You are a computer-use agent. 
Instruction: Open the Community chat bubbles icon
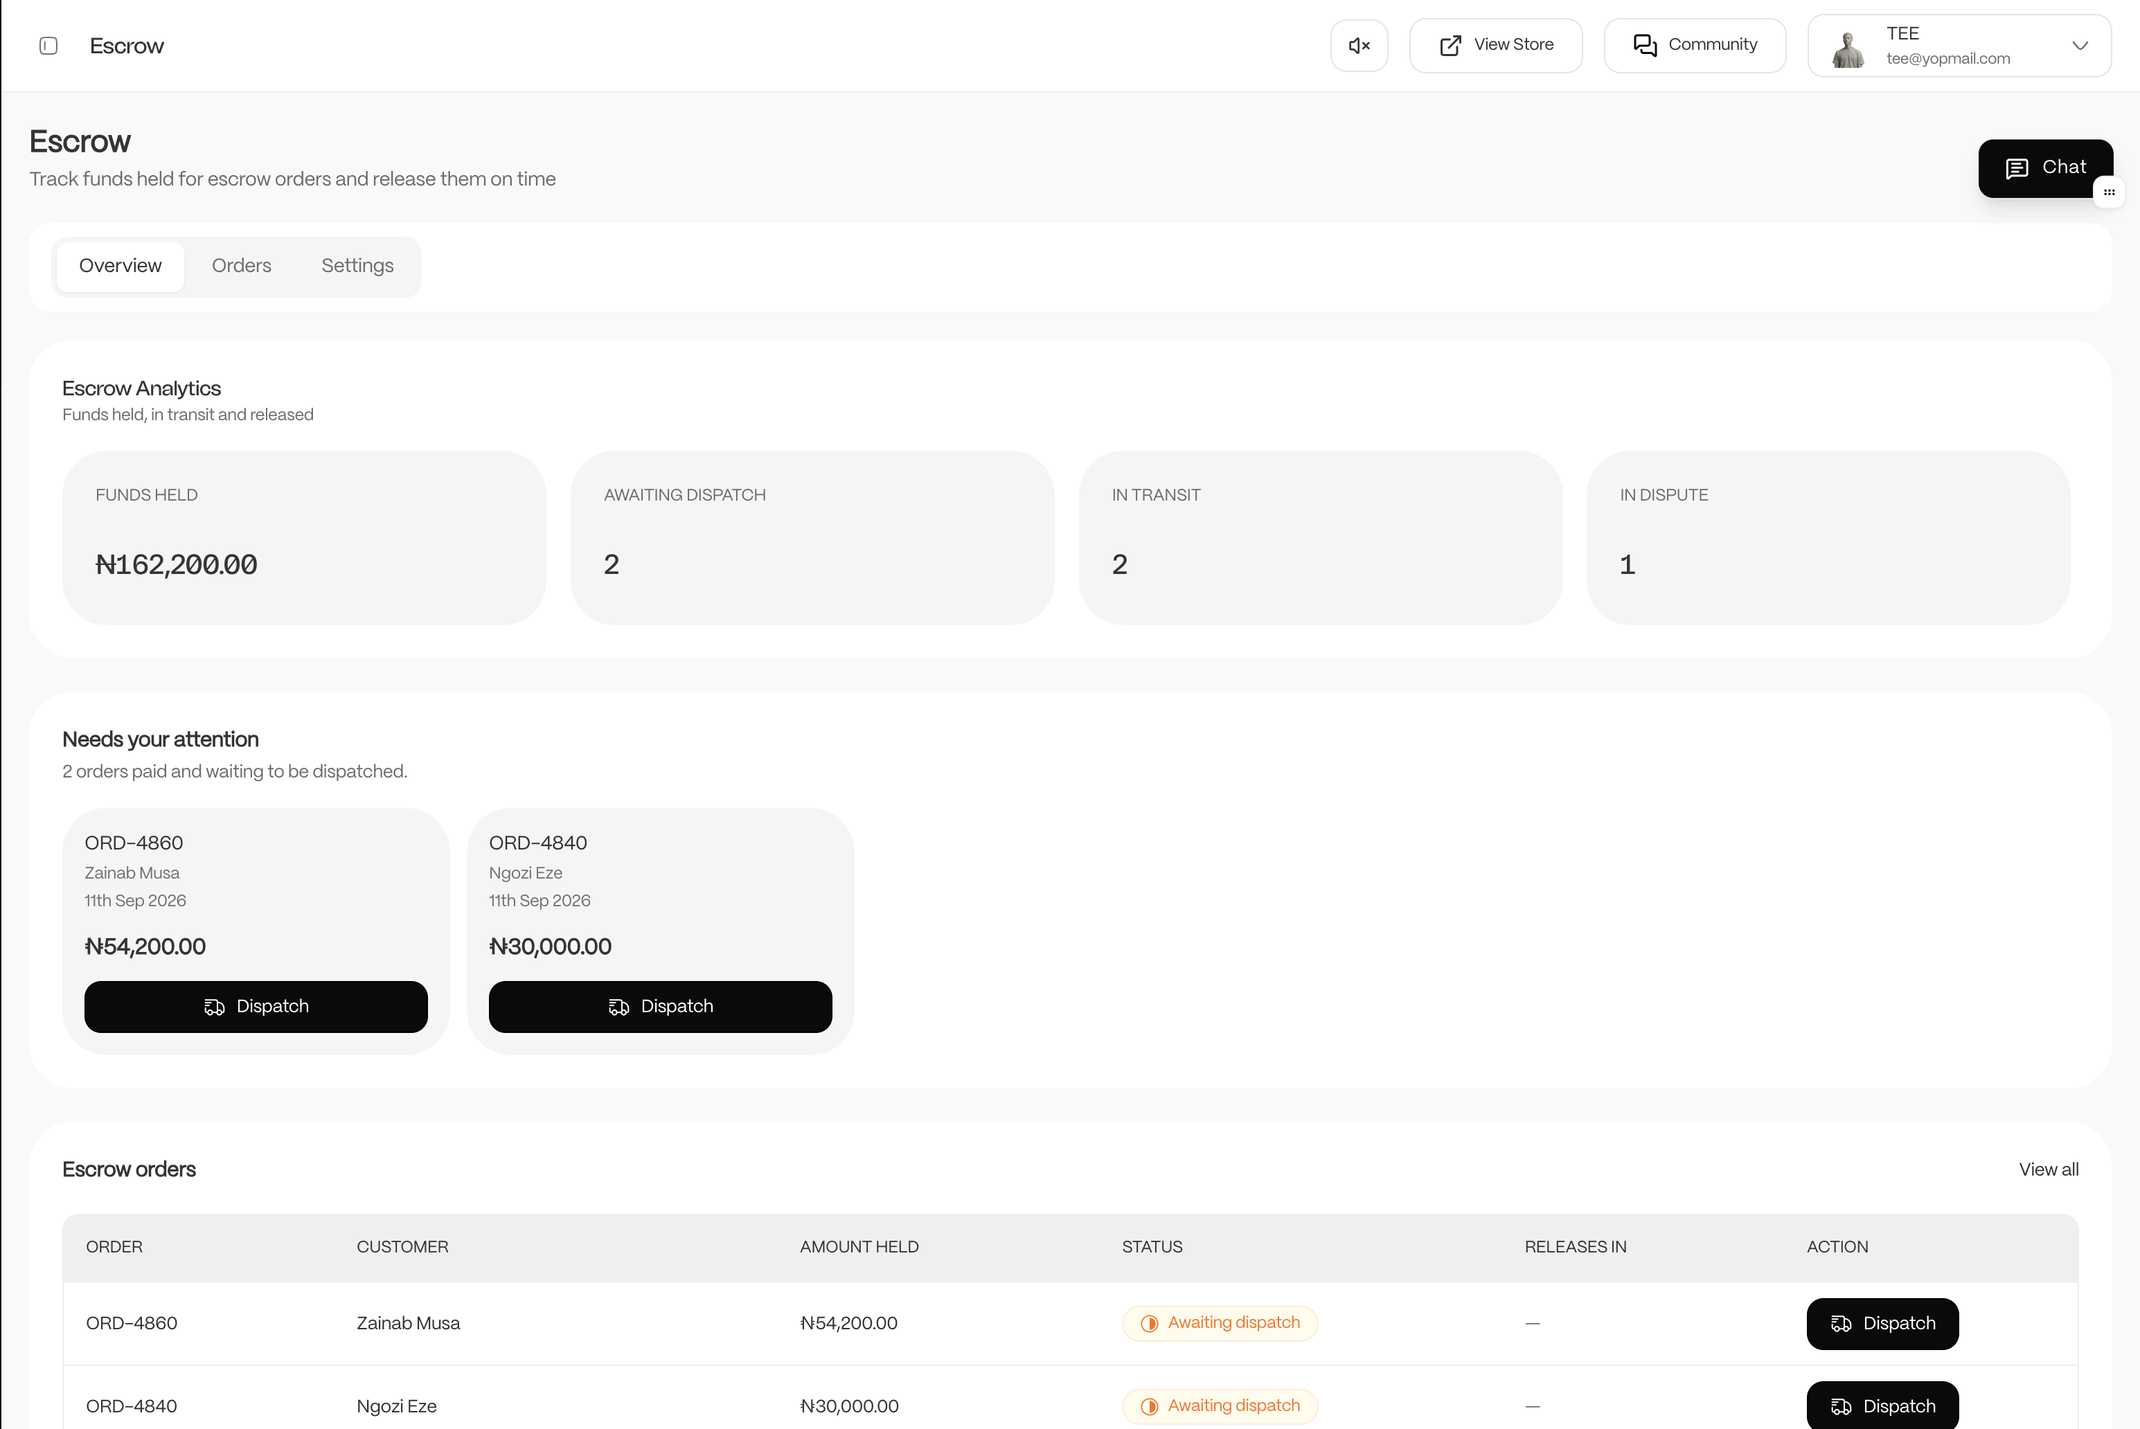point(1645,46)
